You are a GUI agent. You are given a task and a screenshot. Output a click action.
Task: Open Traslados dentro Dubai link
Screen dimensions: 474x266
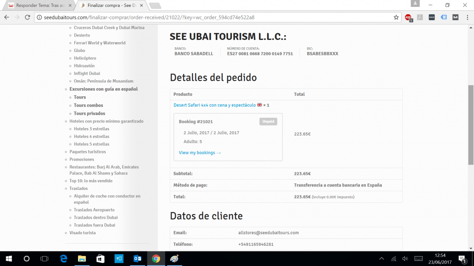[96, 217]
